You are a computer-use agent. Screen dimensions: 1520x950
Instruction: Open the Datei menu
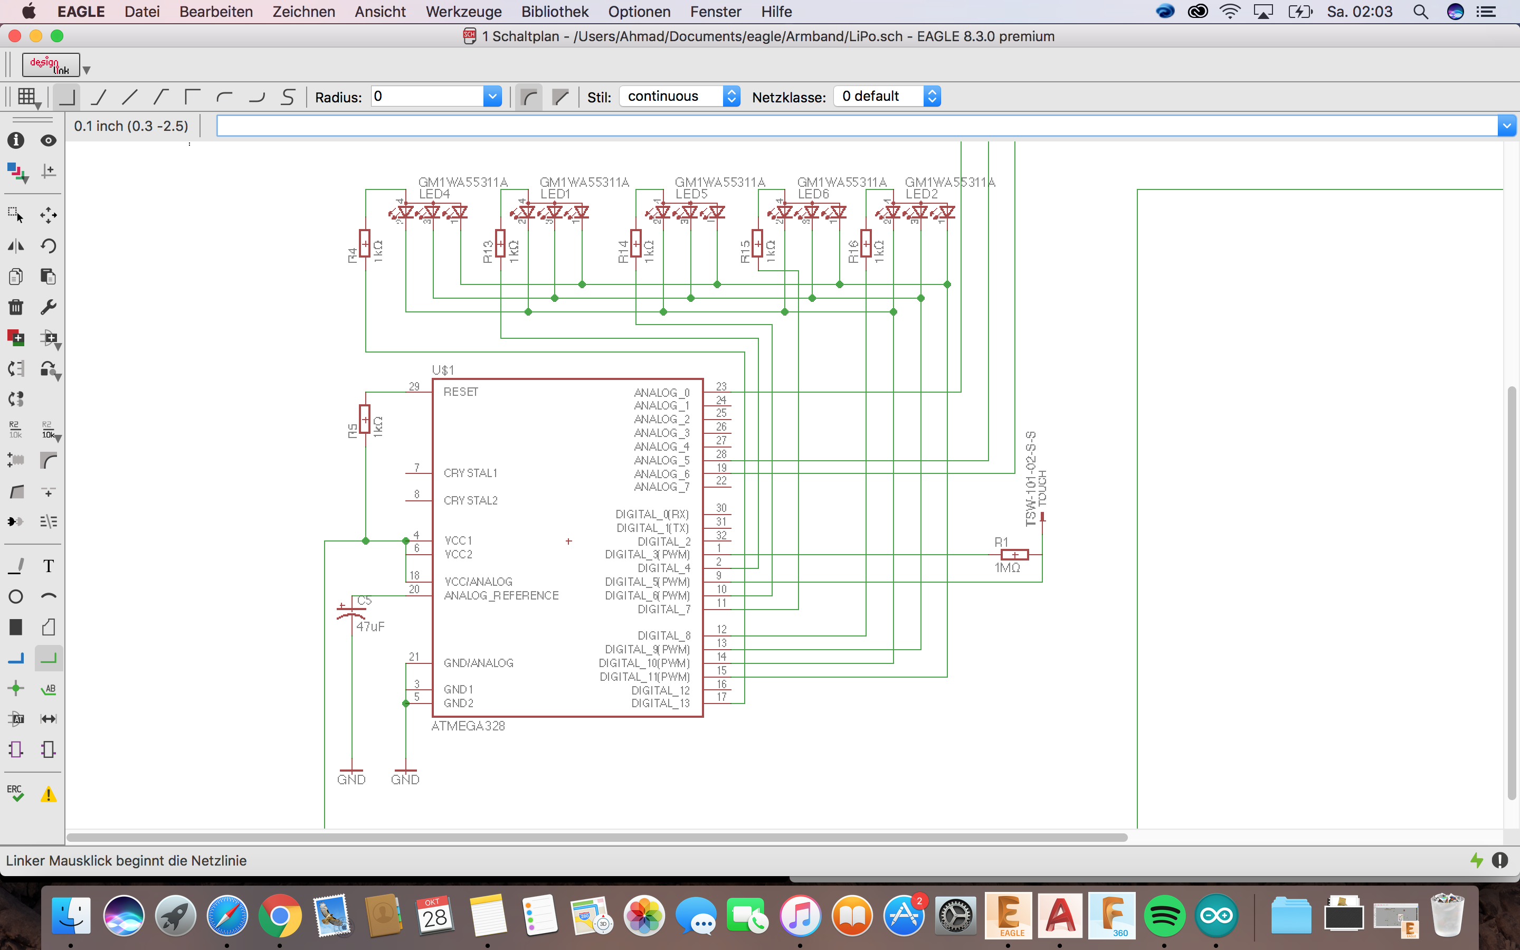pos(142,11)
